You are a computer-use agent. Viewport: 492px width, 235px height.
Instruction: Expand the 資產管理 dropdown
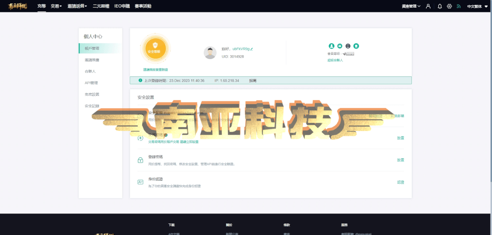(x=411, y=6)
